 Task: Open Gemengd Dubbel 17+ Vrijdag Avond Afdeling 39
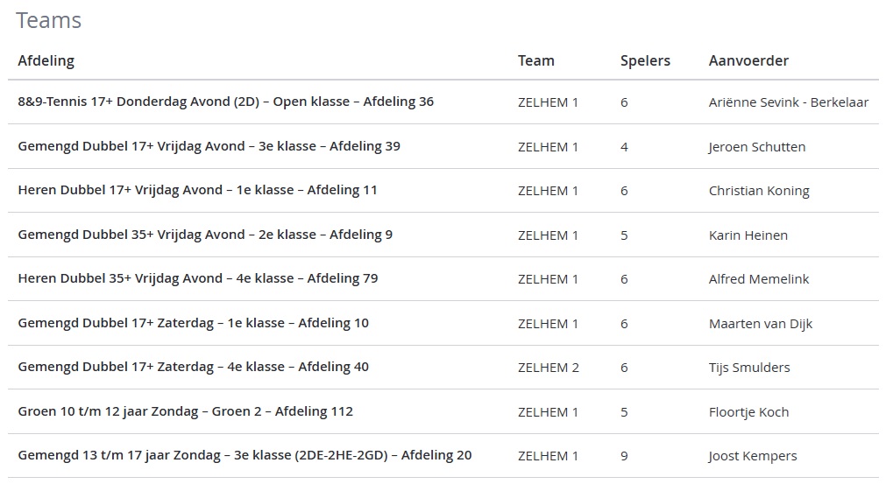pyautogui.click(x=209, y=146)
